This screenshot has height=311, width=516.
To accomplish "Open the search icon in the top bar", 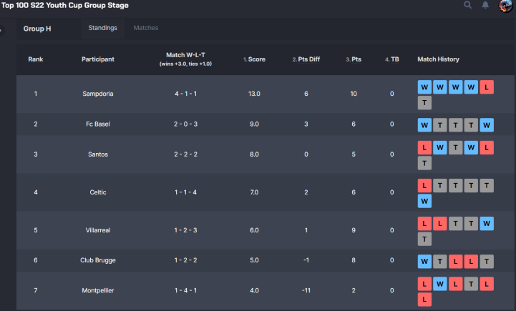I will [x=467, y=5].
